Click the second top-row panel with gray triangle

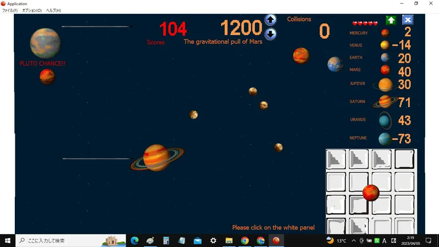(x=359, y=159)
